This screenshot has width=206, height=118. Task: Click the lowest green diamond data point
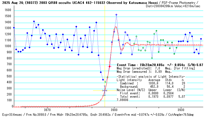pyautogui.click(x=152, y=58)
